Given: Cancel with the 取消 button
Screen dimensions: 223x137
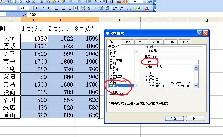Looking at the screenshot, I should (x=195, y=118).
